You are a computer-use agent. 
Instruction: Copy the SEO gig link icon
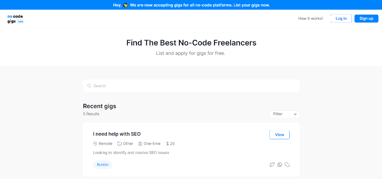click(x=287, y=165)
